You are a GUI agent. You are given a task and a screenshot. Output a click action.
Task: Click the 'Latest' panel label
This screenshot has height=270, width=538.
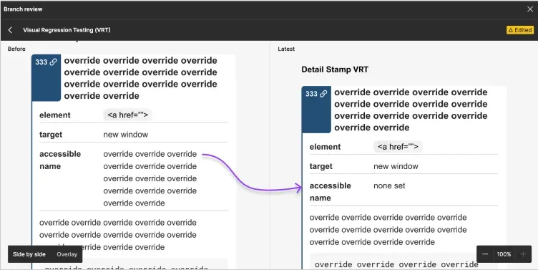[x=286, y=49]
